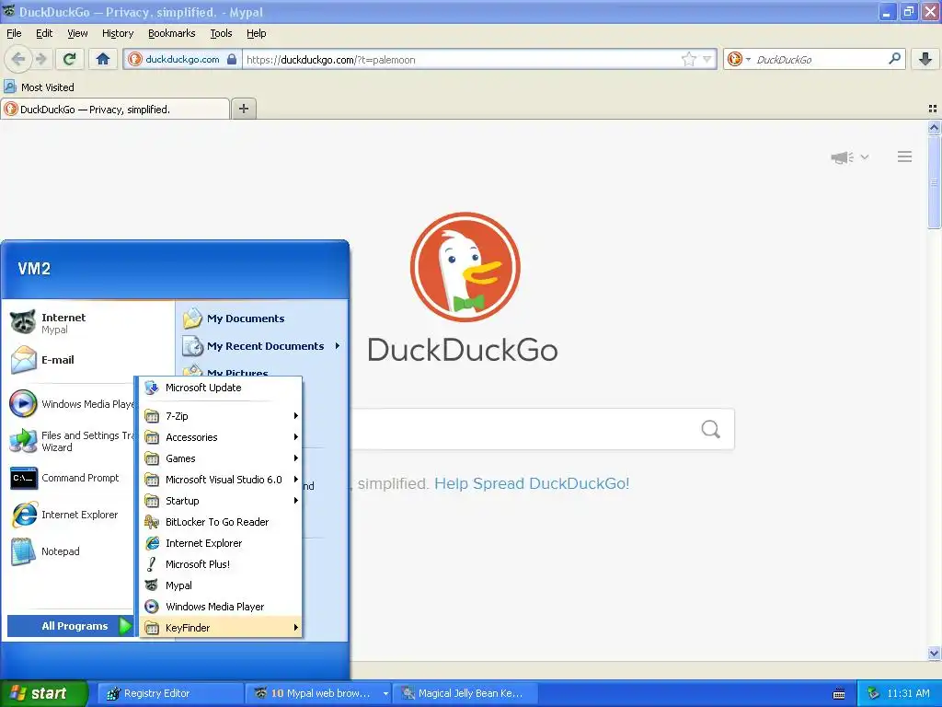The width and height of the screenshot is (942, 707).
Task: Click the browser Forward arrow button
Action: [41, 59]
